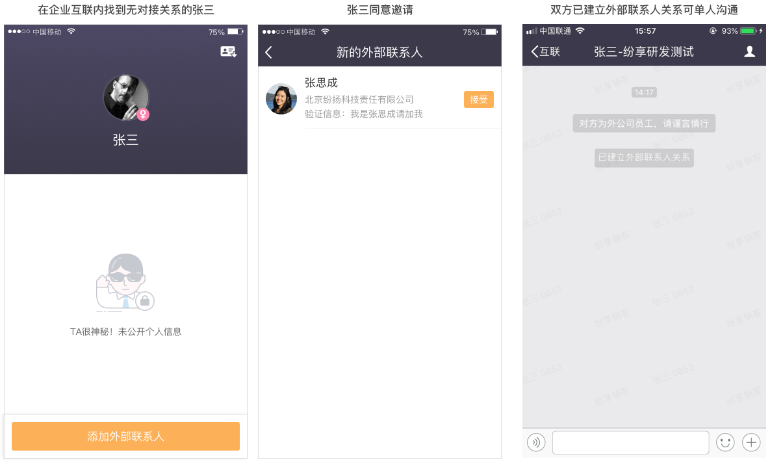The height and width of the screenshot is (461, 770).
Task: Click notice 对方为外公司员工，请谨言慎行
Action: (644, 124)
